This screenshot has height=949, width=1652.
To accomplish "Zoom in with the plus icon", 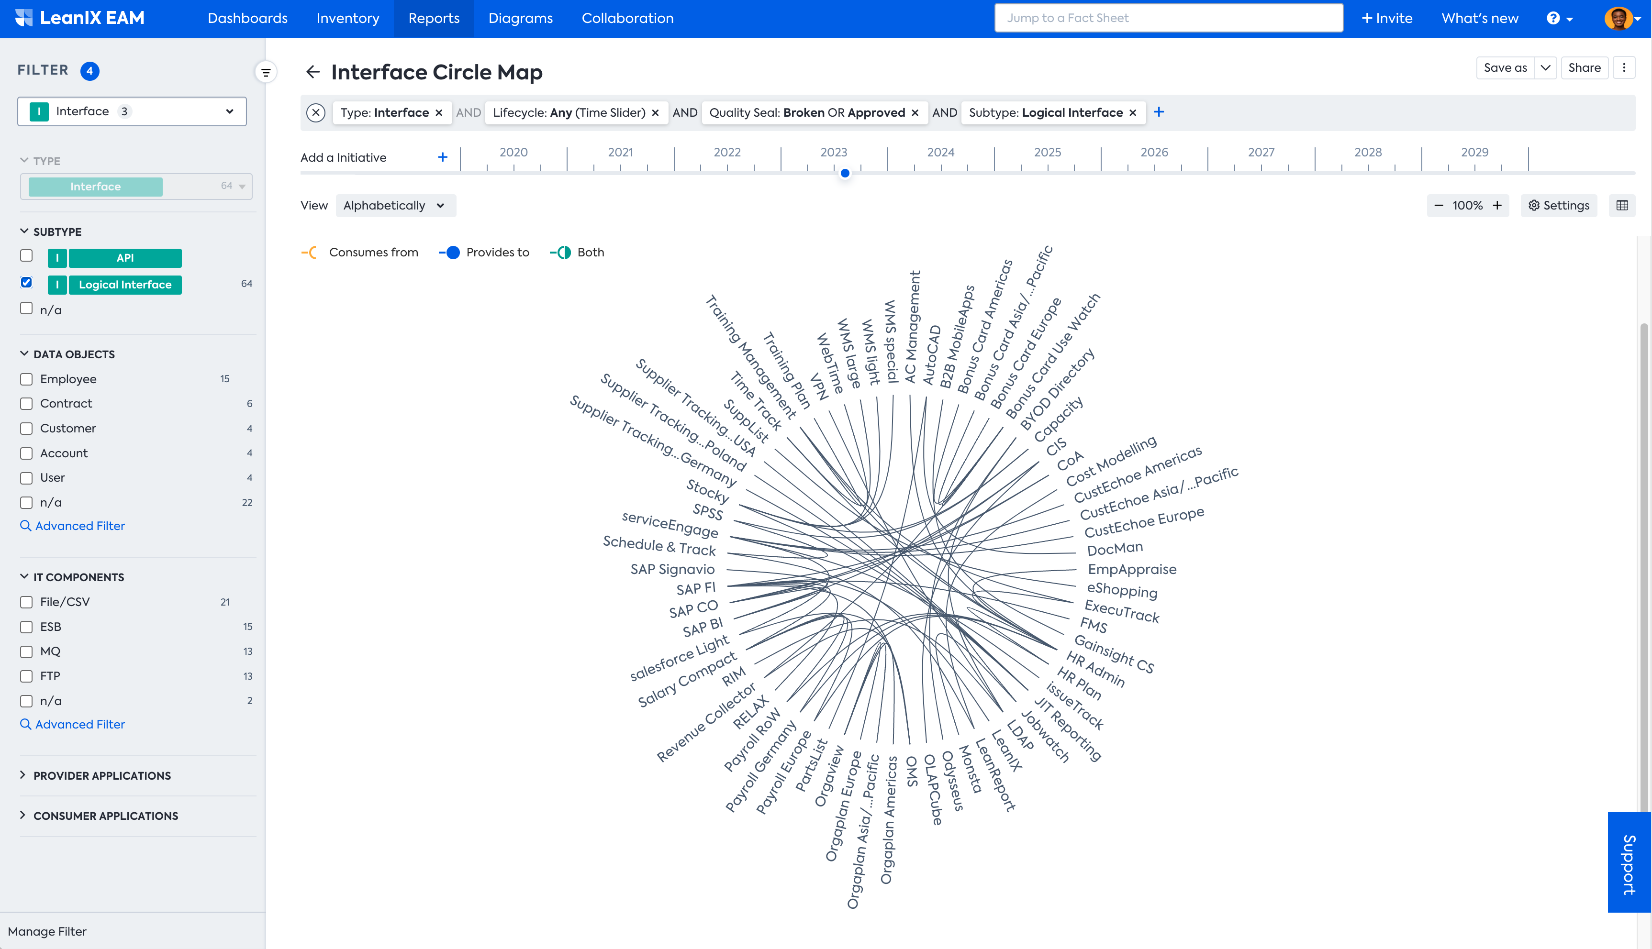I will point(1497,205).
